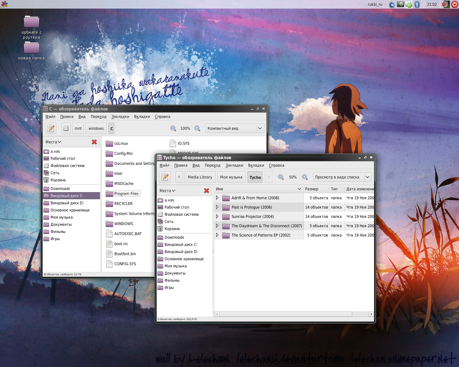The image size is (459, 367).
Task: Open the applications menu icon at top-left corner
Action: pos(4,4)
